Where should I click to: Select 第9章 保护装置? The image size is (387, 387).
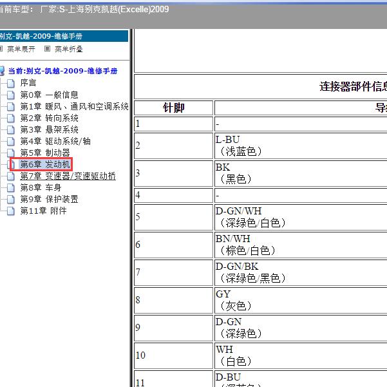tap(49, 199)
